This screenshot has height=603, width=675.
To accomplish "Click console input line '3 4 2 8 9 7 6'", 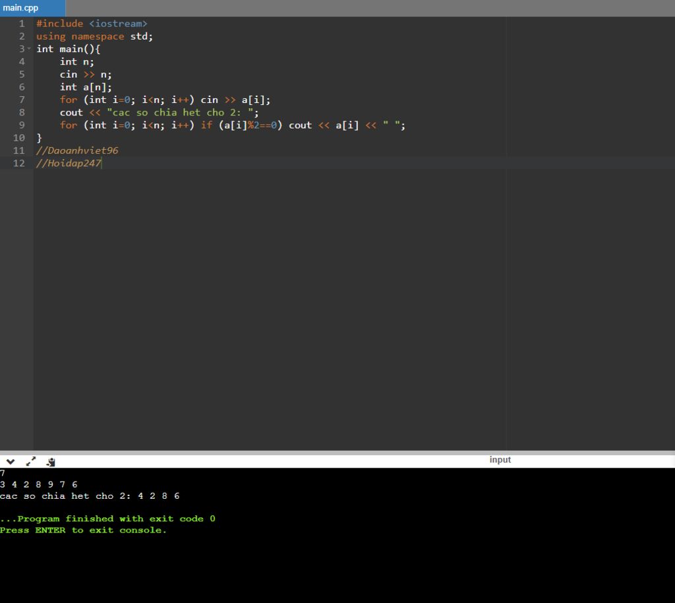I will click(x=39, y=484).
